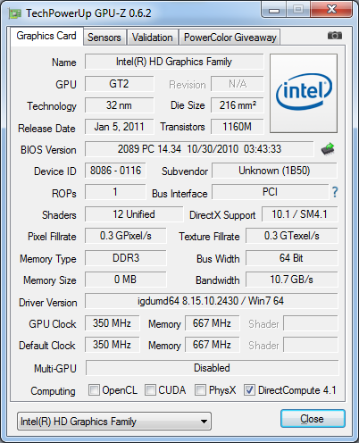Viewport: 359px width, 443px height.
Task: Open the Validation tab
Action: click(x=153, y=38)
